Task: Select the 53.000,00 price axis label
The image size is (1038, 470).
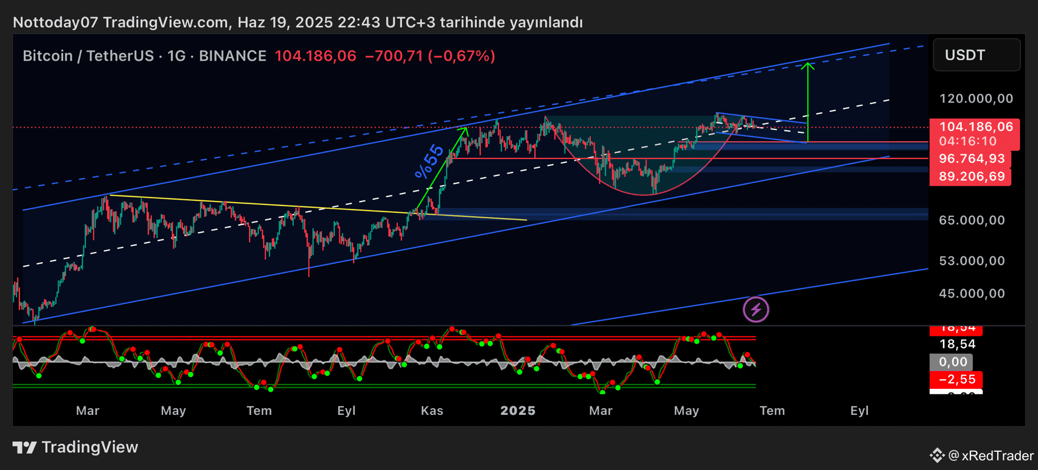Action: pos(972,261)
